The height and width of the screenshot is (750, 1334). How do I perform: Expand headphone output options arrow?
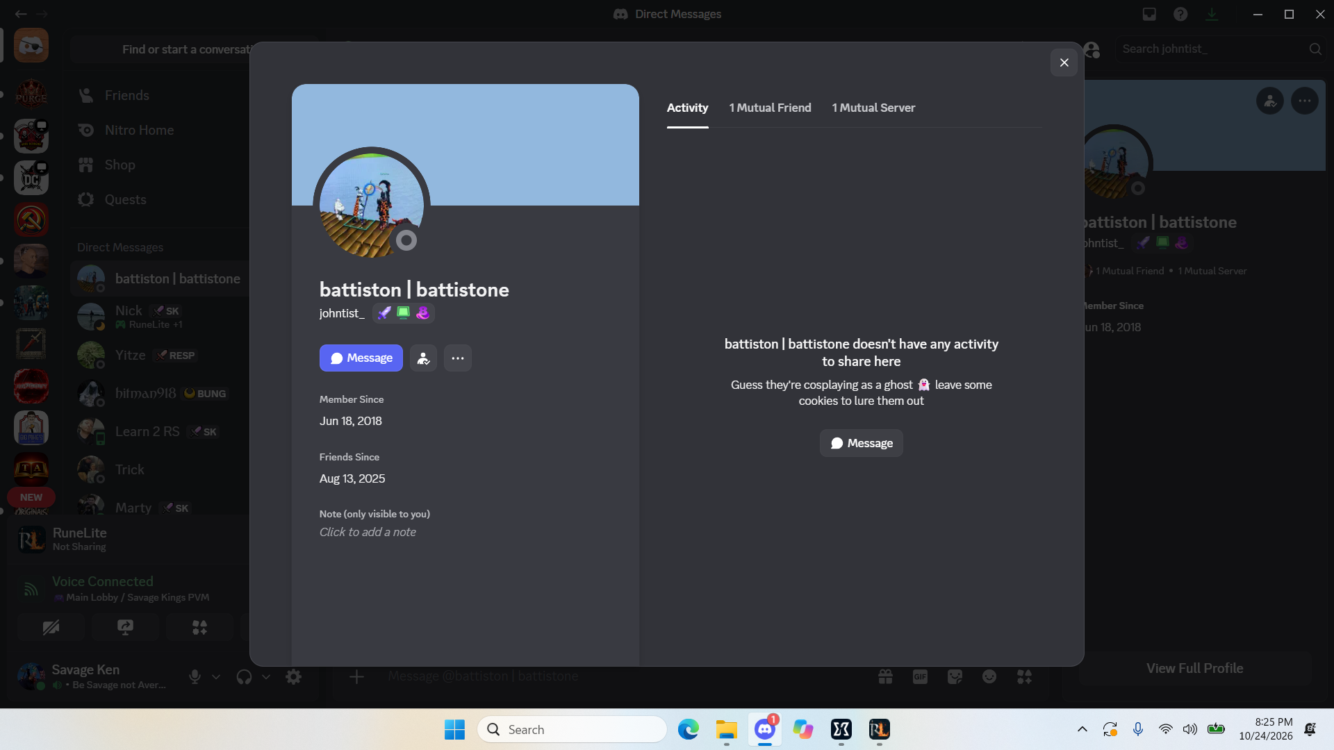265,676
